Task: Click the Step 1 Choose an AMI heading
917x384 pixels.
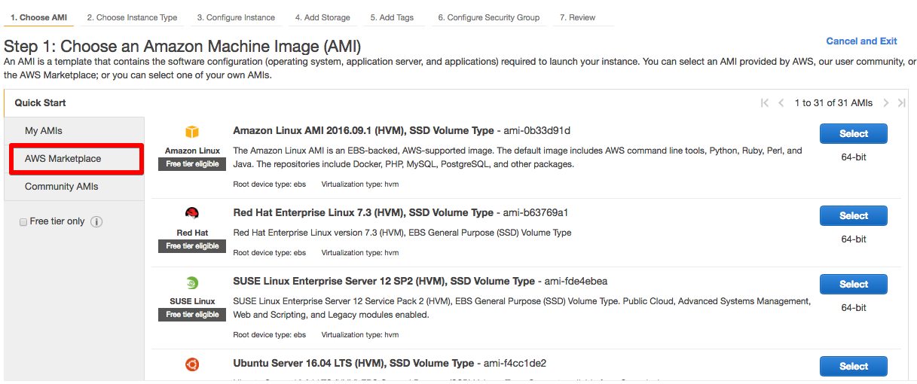Action: (x=182, y=46)
